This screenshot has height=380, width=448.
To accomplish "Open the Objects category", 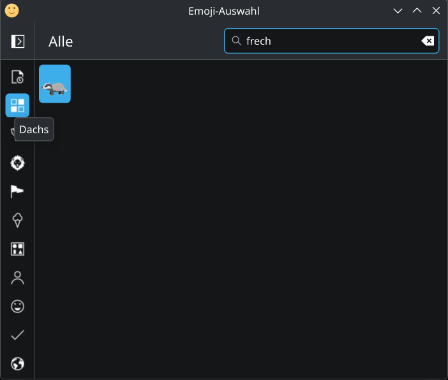I will [x=18, y=249].
